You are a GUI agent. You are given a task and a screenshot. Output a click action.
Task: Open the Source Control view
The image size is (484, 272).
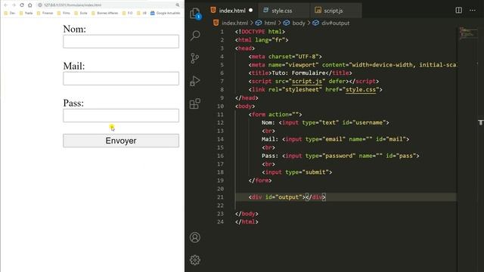(x=195, y=58)
